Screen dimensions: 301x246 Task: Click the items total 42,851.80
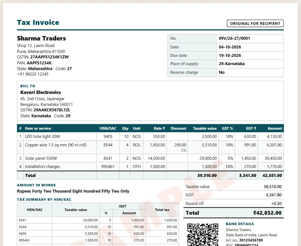[272, 175]
